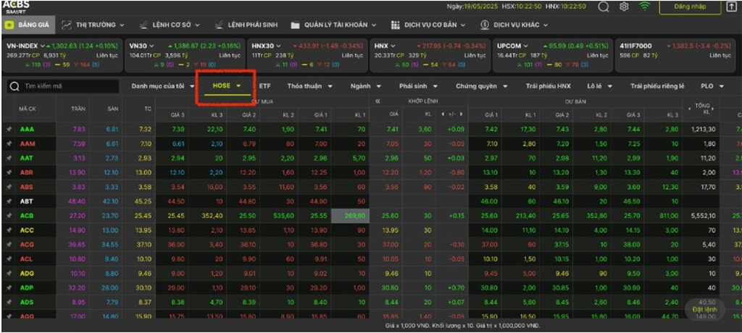Viewport: 742px width, 333px height.
Task: Pin the ADP stock row
Action: 8,287
